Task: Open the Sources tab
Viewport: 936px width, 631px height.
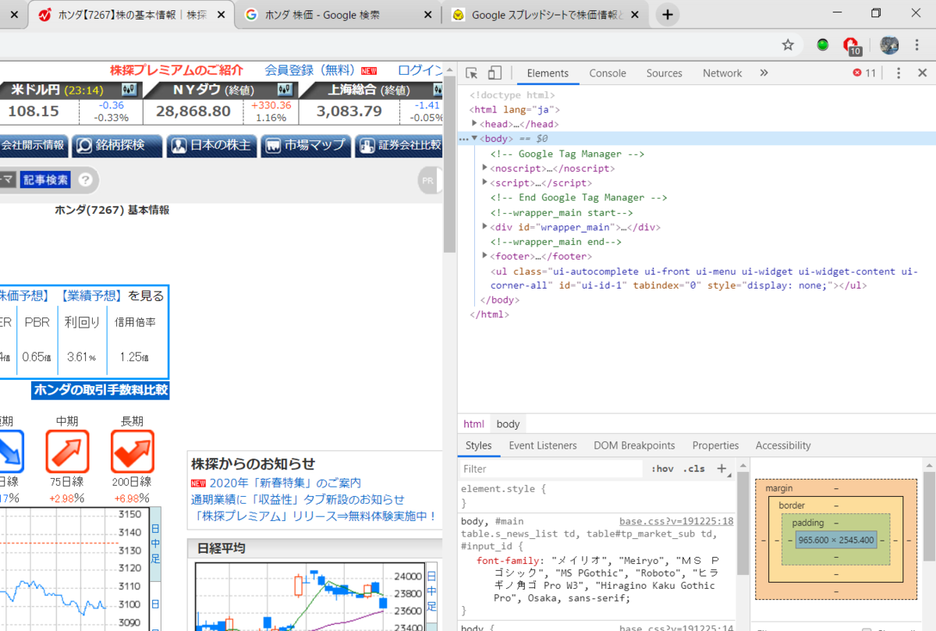Action: click(665, 73)
